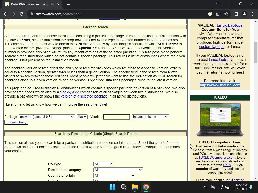Click the Version text field

click(116, 117)
